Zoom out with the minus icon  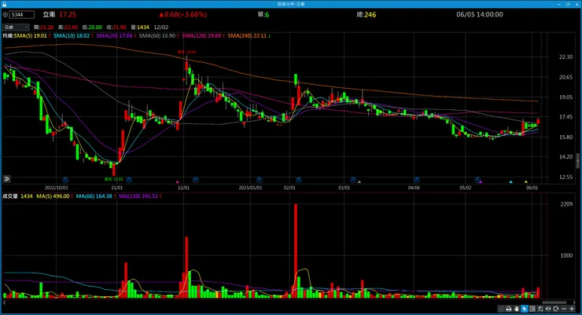coord(564,309)
